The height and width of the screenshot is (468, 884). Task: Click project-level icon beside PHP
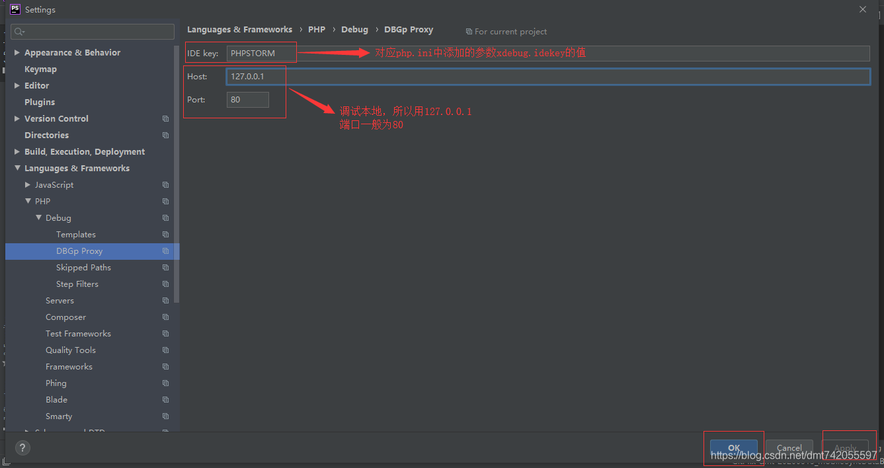(165, 202)
